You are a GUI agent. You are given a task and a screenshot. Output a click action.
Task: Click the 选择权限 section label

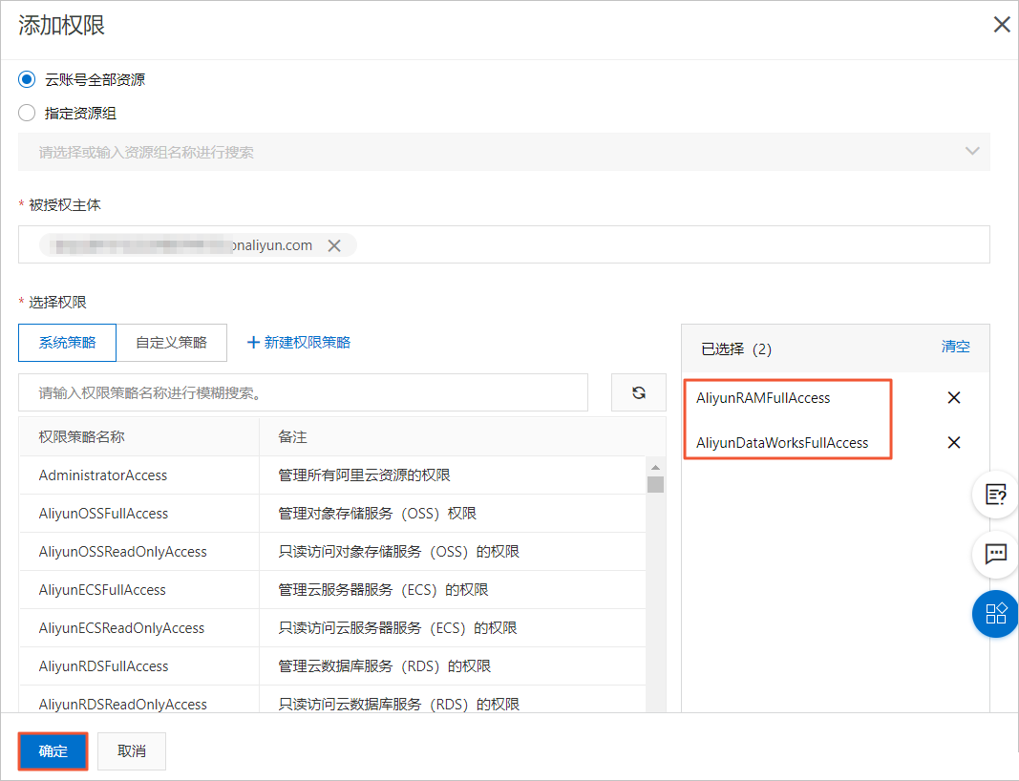[57, 302]
